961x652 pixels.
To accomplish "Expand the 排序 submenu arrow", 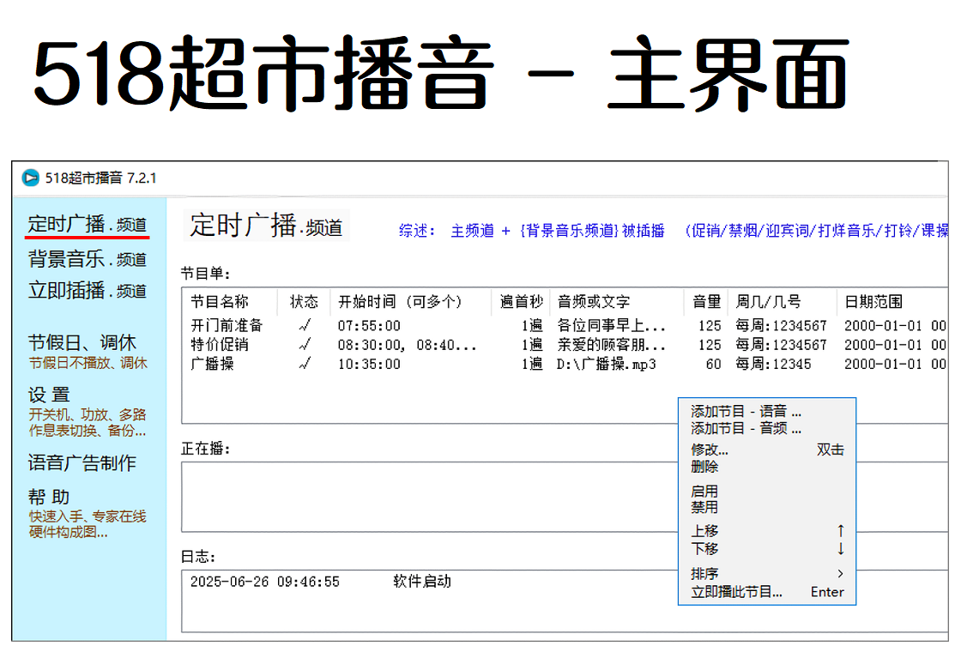I will click(840, 574).
